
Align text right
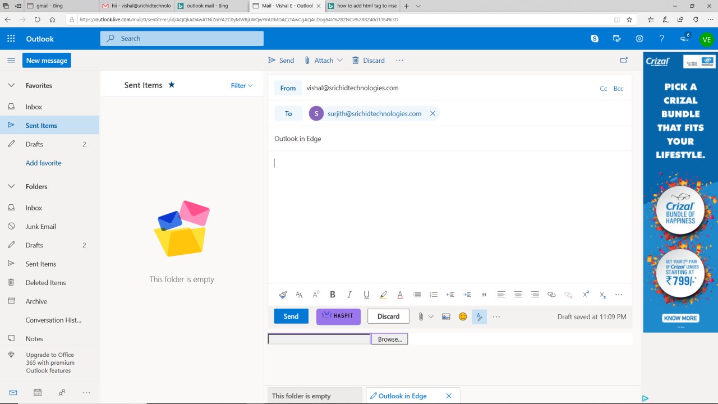click(x=535, y=295)
